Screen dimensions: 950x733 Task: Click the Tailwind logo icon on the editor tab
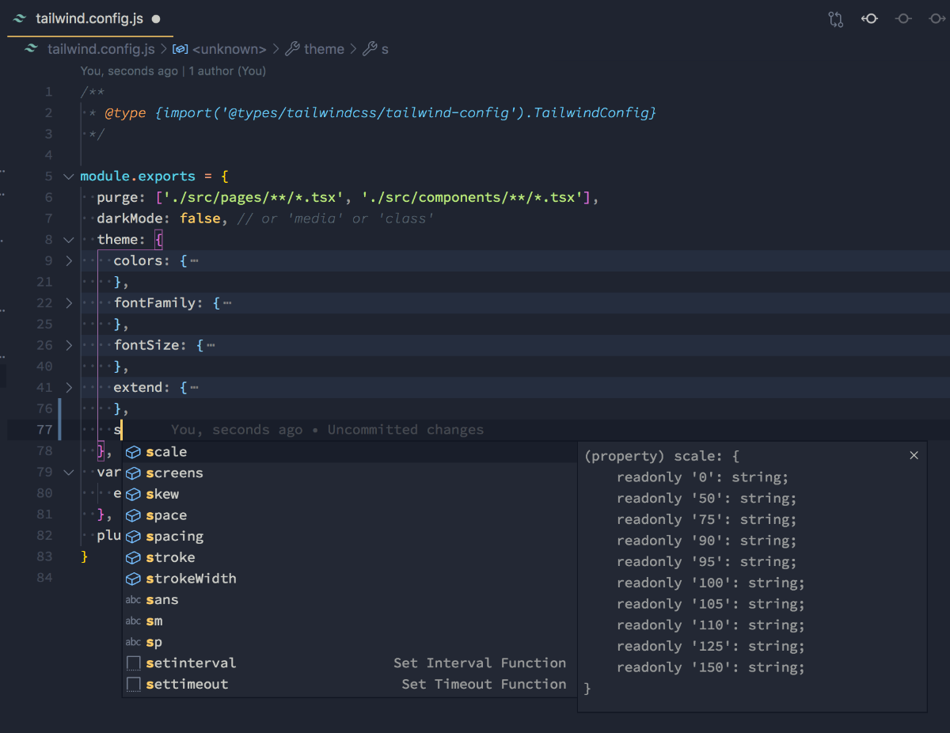pyautogui.click(x=19, y=18)
